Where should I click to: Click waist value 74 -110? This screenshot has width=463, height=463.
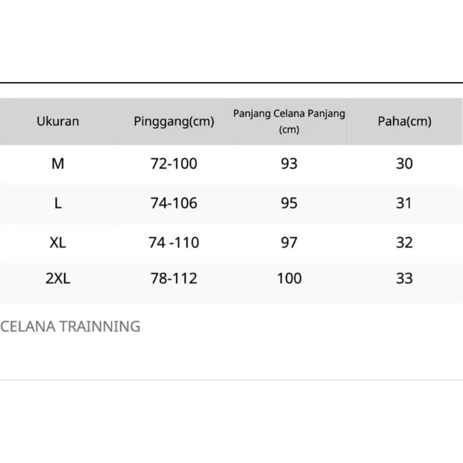[x=174, y=242]
